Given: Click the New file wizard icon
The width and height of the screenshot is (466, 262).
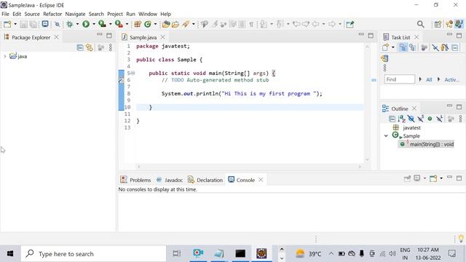Looking at the screenshot, I should pyautogui.click(x=7, y=24).
